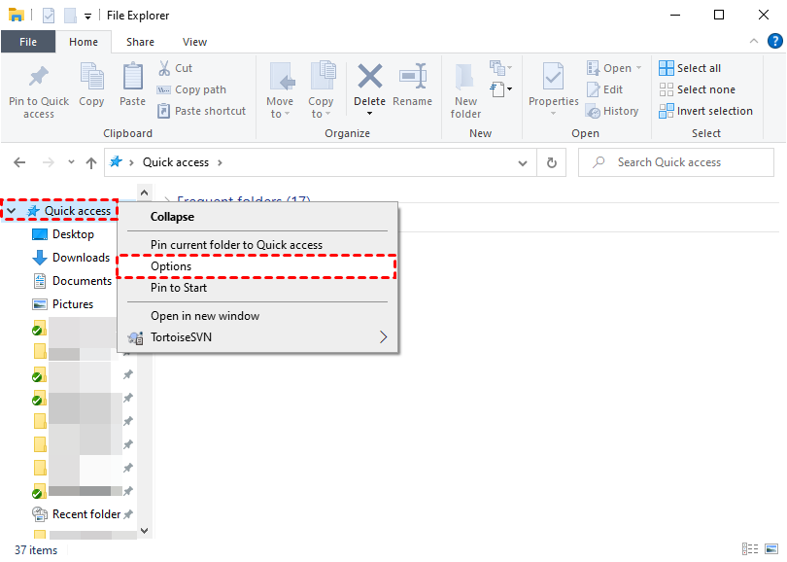Viewport: 787px width, 562px height.
Task: Choose Pin to Start menu entry
Action: point(257,288)
